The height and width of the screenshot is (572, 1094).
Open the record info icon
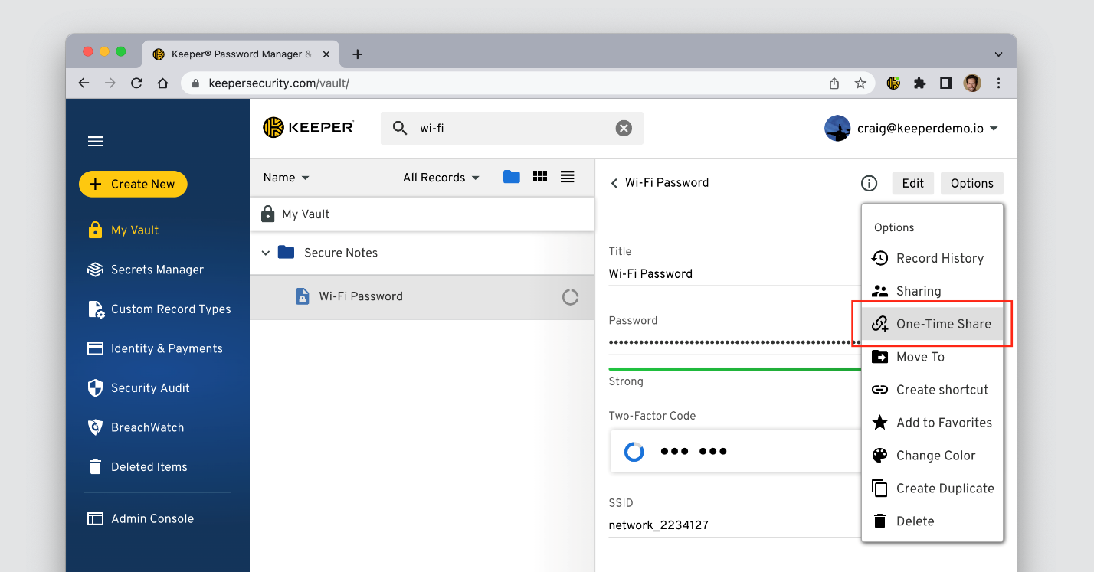(869, 183)
